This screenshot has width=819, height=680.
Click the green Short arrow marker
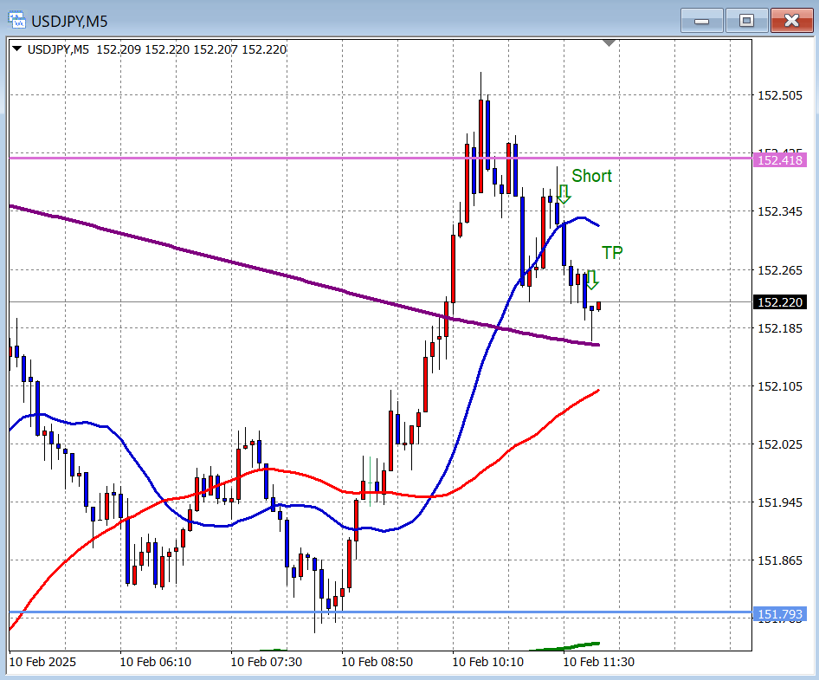point(564,193)
